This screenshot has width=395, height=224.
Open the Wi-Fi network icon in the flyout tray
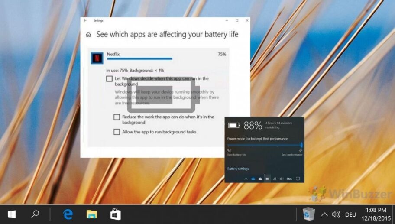(275, 179)
